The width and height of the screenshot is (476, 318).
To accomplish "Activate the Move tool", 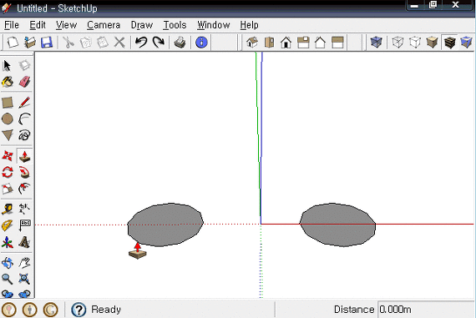I will tap(7, 156).
